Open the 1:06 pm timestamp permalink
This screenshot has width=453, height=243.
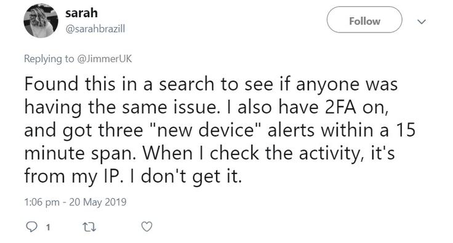point(42,202)
